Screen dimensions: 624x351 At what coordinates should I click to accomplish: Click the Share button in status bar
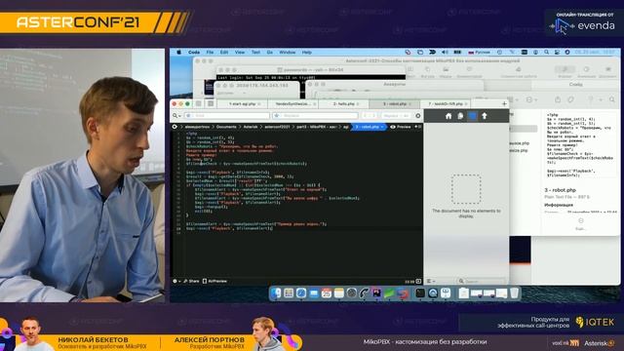pos(191,281)
